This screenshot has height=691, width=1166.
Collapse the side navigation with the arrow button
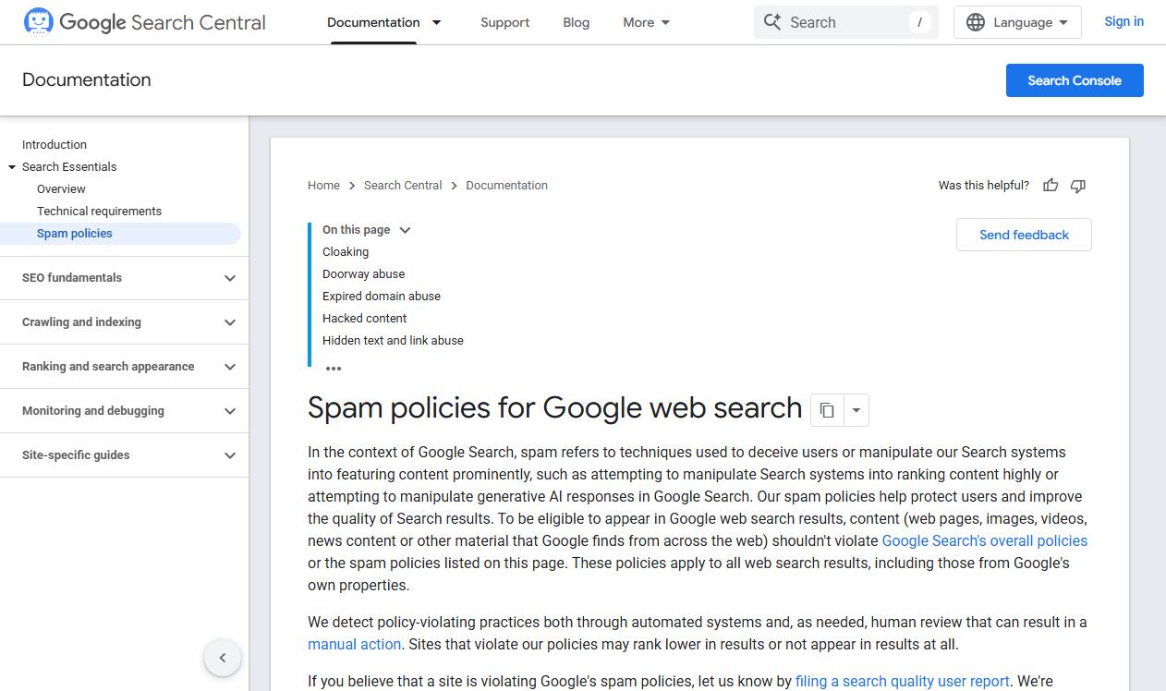pyautogui.click(x=222, y=658)
